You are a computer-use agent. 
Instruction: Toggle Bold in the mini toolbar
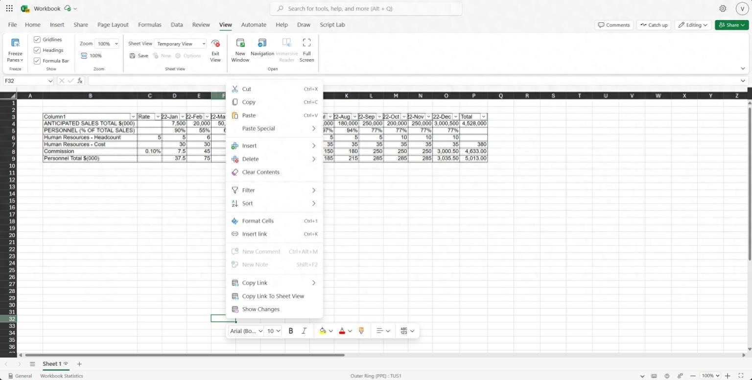pyautogui.click(x=291, y=331)
